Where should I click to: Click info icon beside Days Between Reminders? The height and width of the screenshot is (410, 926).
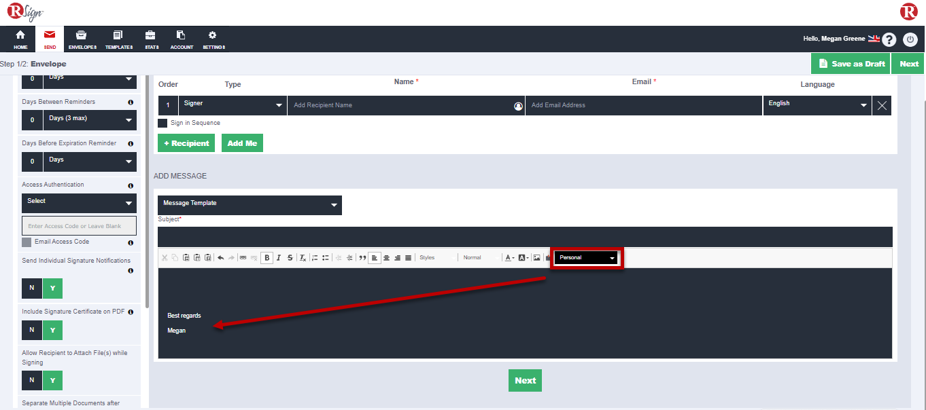click(x=131, y=102)
